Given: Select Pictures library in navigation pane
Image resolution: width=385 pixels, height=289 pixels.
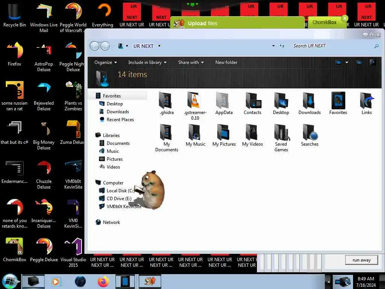Looking at the screenshot, I should click(x=114, y=159).
